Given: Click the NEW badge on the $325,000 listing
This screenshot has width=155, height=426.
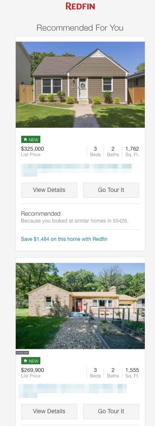Looking at the screenshot, I should click(31, 140).
